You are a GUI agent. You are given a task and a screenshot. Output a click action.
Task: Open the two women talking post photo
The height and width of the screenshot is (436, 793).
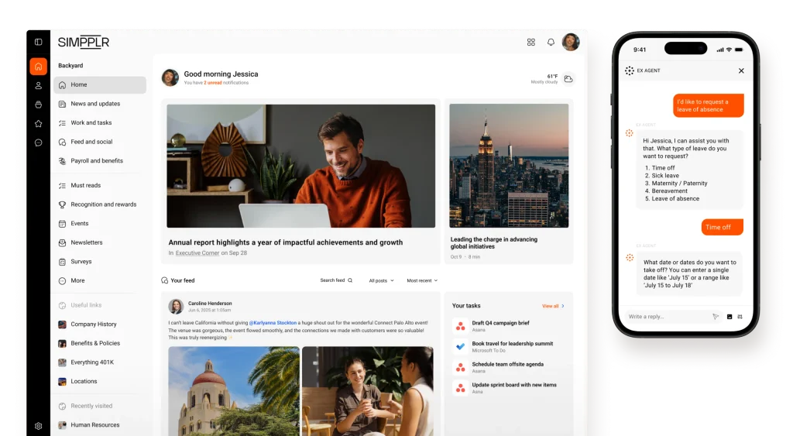(x=368, y=391)
